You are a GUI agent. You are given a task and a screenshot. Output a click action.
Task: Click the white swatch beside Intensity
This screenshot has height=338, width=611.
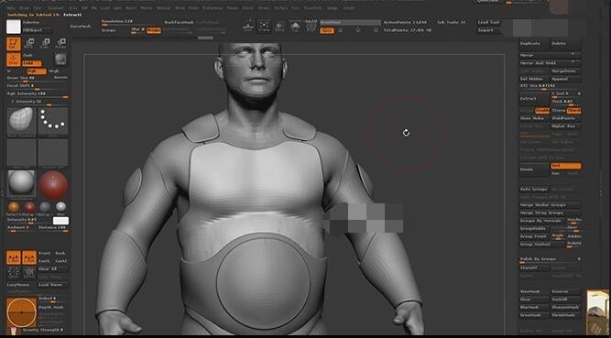60,221
